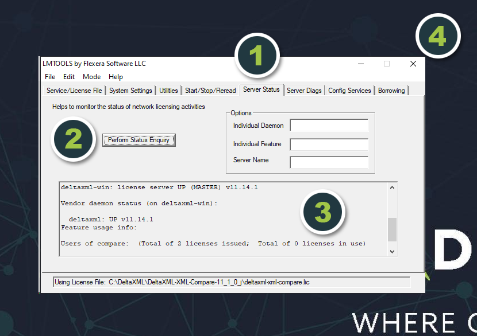Open the Server Diags tab
This screenshot has height=336, width=477.
pyautogui.click(x=304, y=91)
